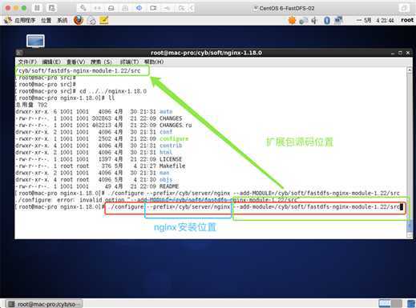Click the 'invalid option' error line
Screen dimensions: 416x308
(158, 200)
